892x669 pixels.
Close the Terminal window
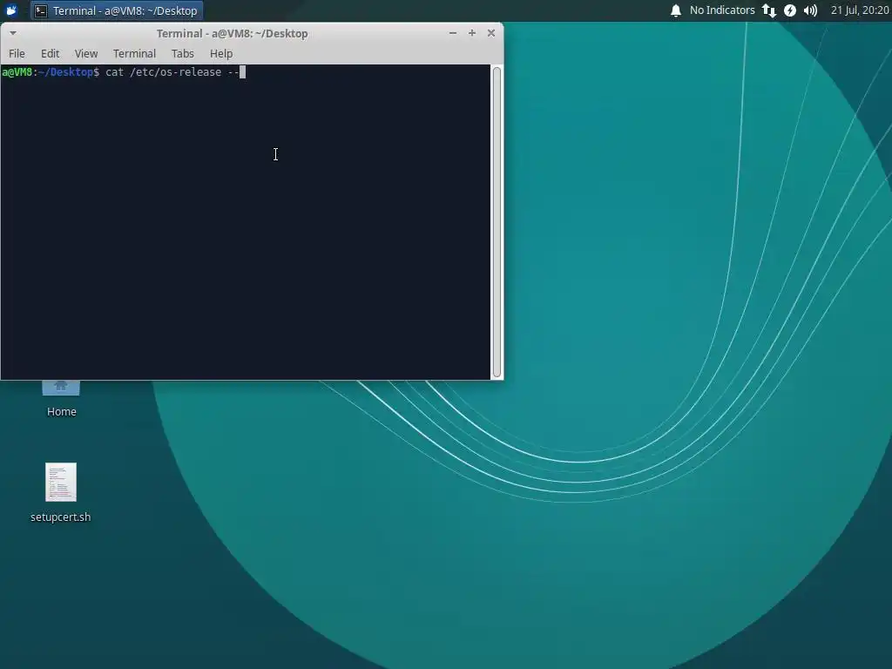(491, 33)
